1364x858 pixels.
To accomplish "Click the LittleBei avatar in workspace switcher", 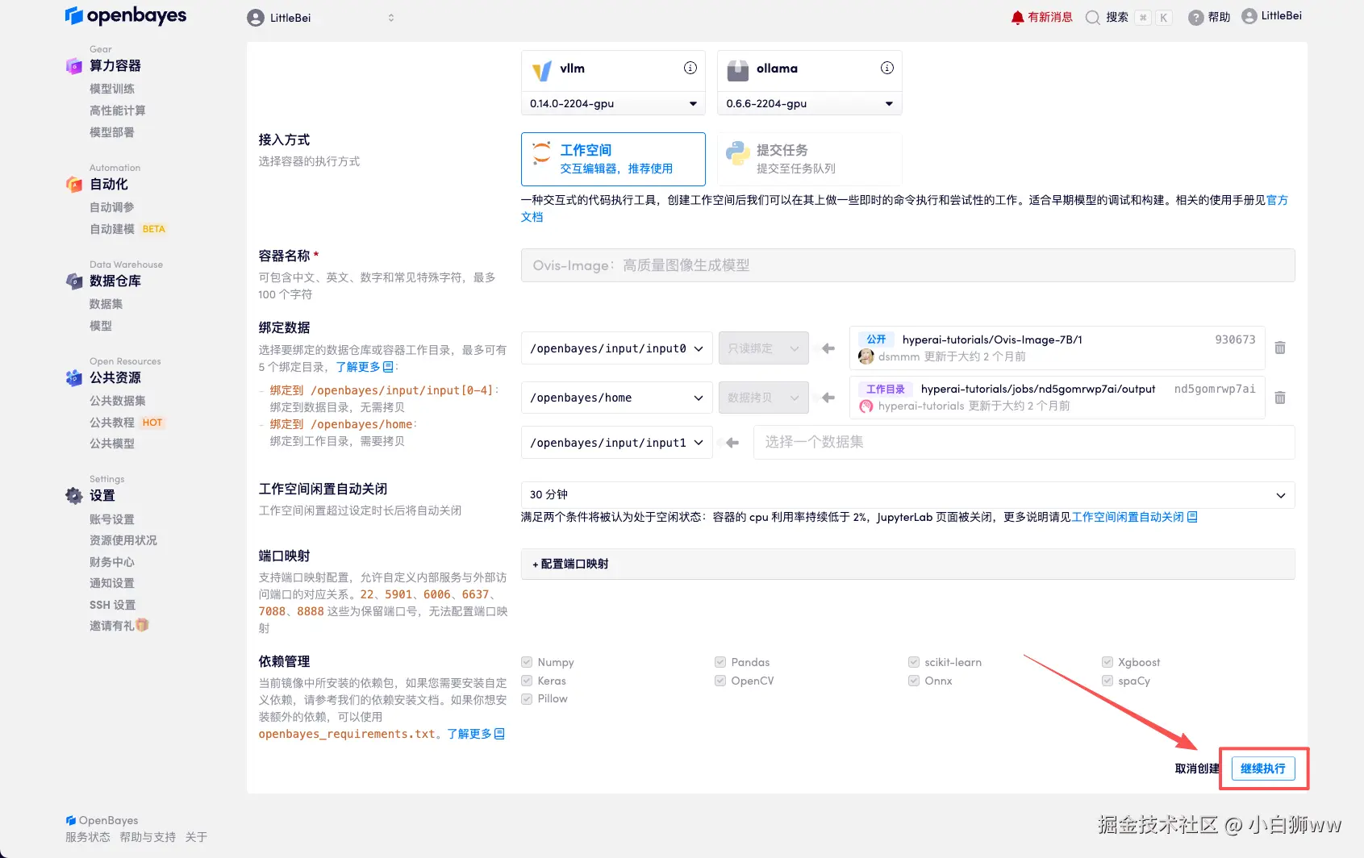I will 256,18.
